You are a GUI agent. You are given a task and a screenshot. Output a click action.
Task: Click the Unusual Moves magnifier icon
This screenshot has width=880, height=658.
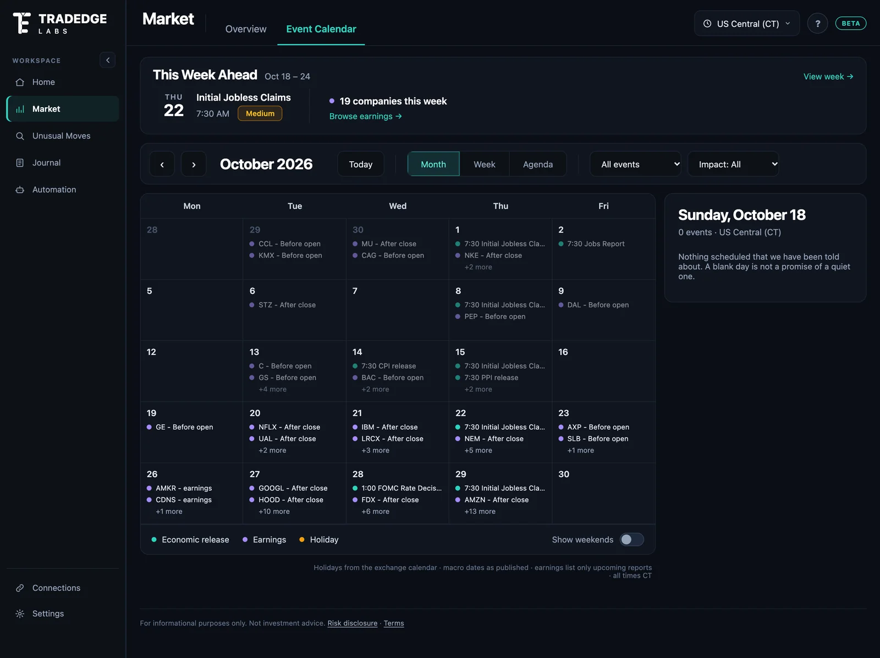point(20,136)
